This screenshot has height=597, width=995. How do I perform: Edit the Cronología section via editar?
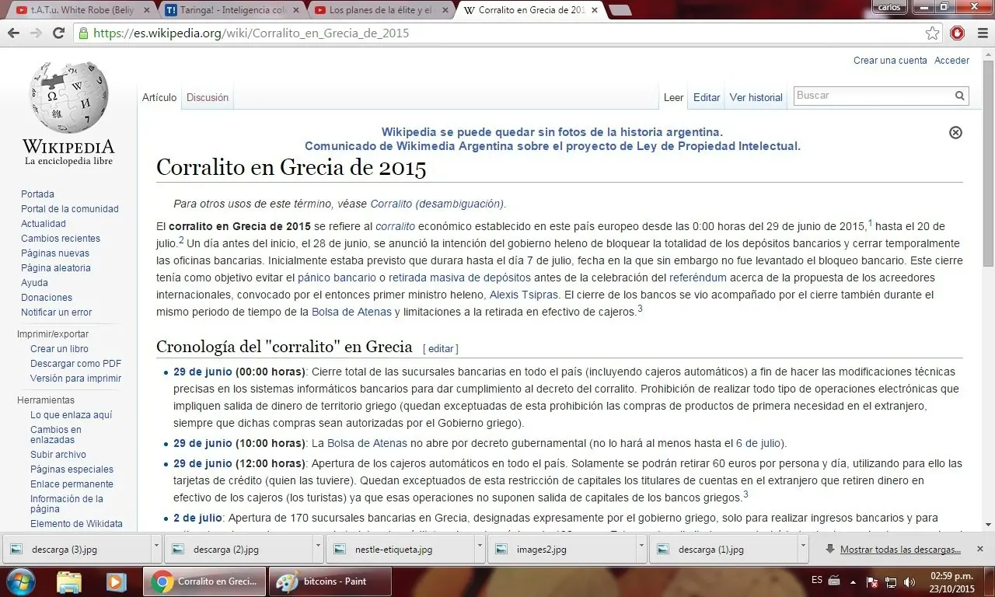point(441,349)
